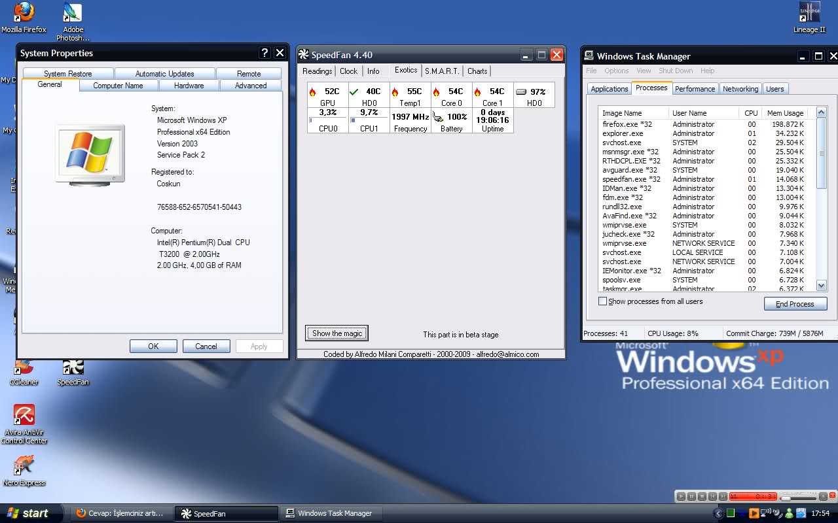
Task: Open the File menu in Task Manager
Action: pyautogui.click(x=591, y=71)
